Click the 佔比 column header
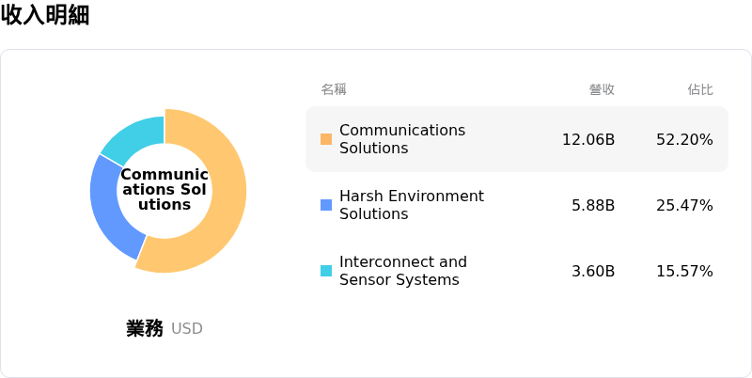This screenshot has height=378, width=752. (x=700, y=89)
